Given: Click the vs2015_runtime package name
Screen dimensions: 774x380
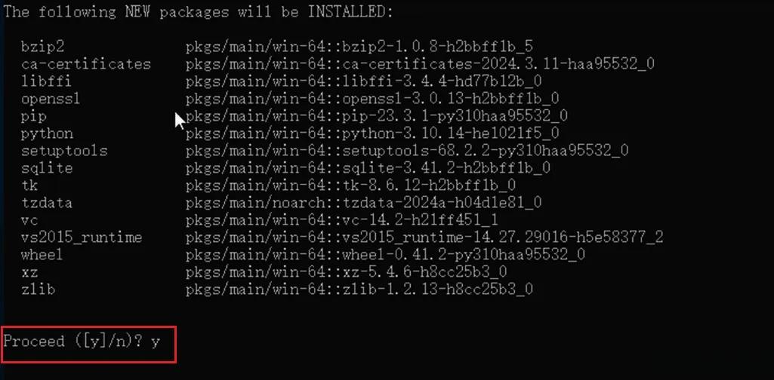Looking at the screenshot, I should 82,237.
